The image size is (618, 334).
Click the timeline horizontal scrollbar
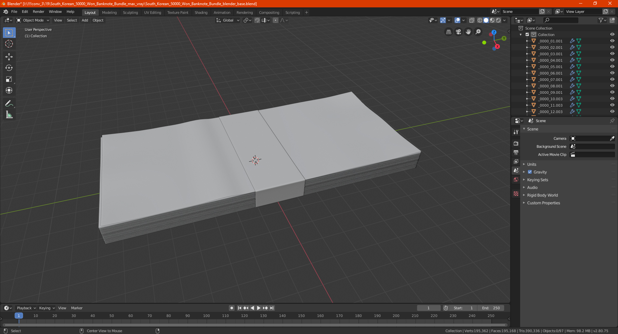[x=255, y=325]
